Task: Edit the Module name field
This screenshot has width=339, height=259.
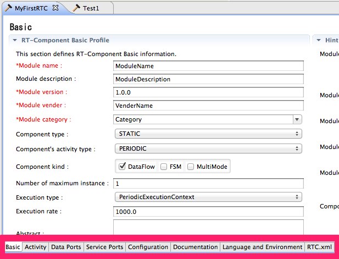Action: tap(208, 66)
